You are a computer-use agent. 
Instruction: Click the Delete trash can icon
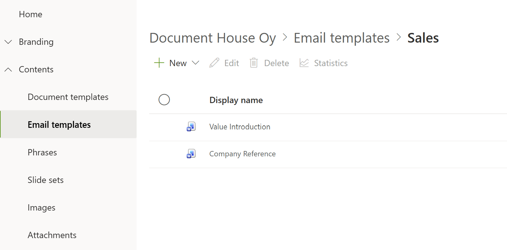point(254,63)
